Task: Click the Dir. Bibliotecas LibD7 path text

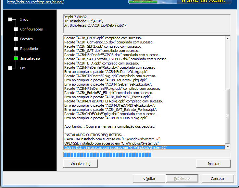Action: pyautogui.click(x=95, y=25)
